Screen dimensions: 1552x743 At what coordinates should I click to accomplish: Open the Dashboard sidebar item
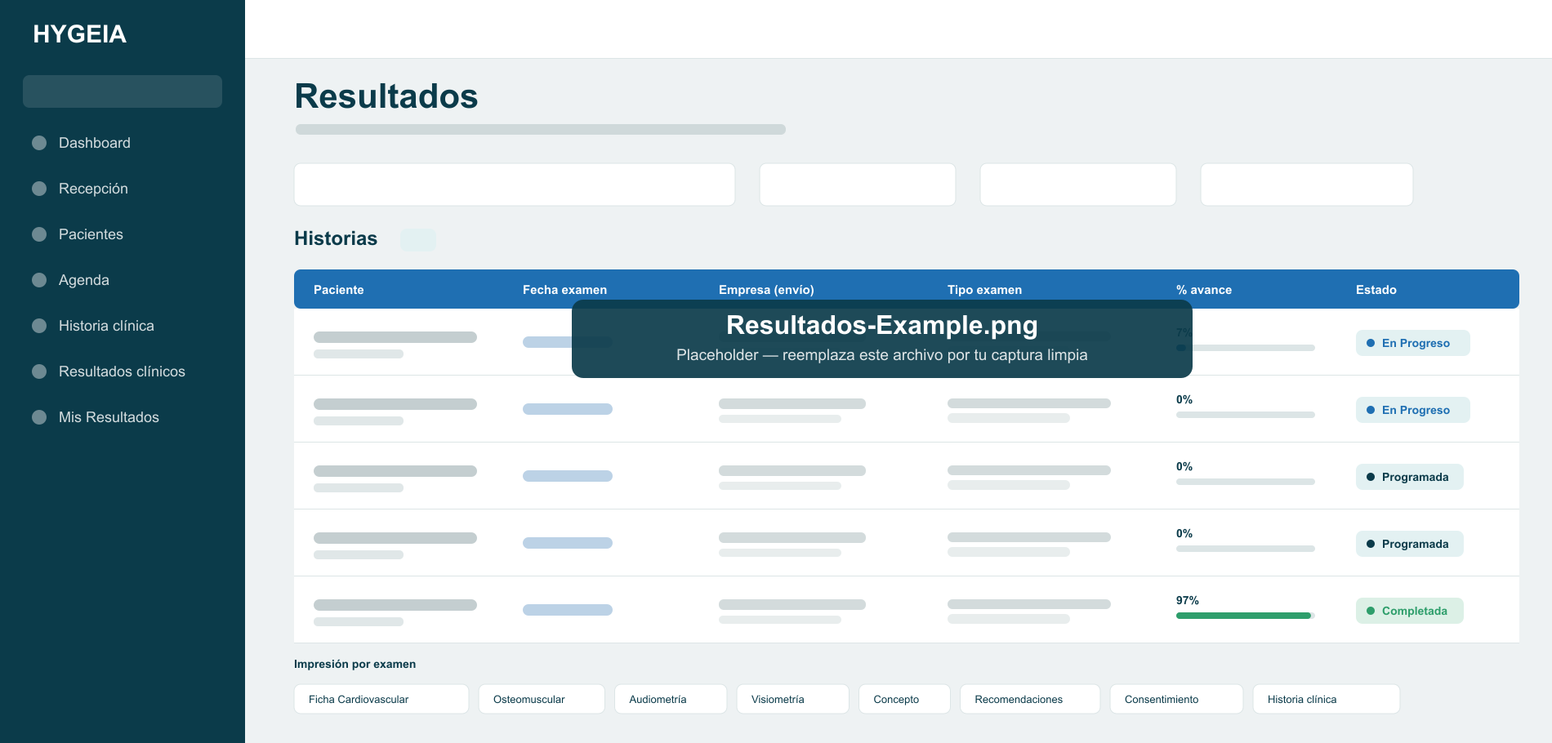tap(95, 143)
